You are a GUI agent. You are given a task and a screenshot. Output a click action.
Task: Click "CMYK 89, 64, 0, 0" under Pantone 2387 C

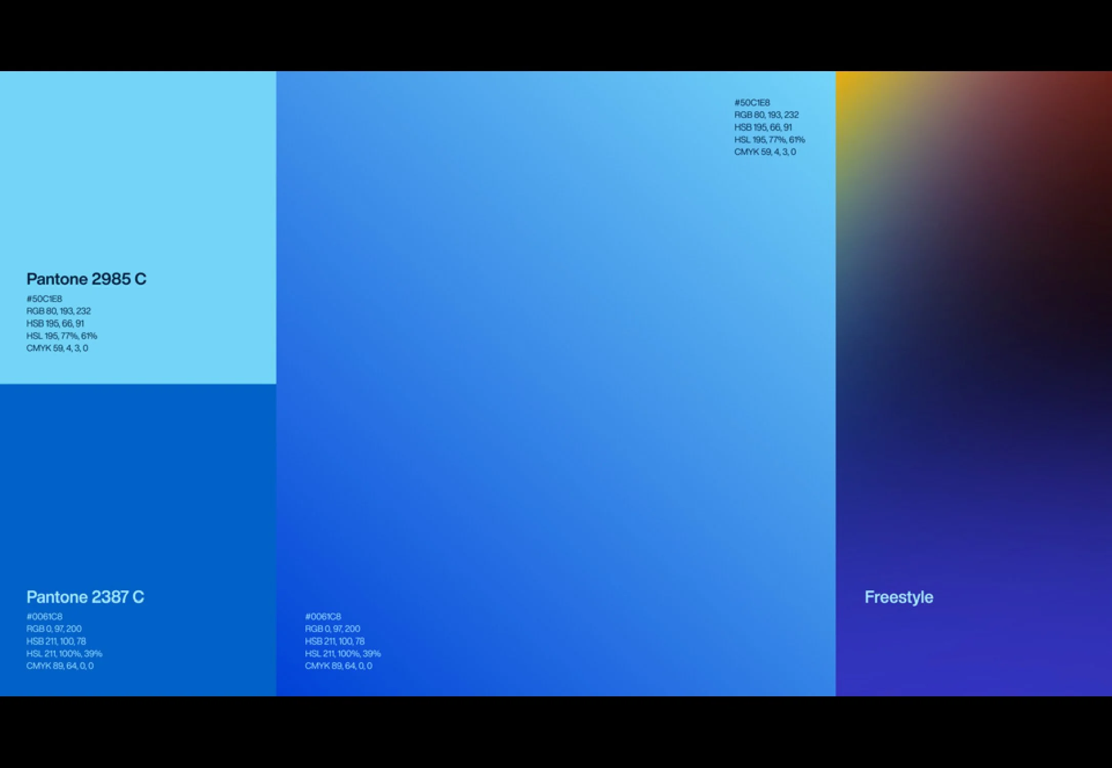tap(60, 666)
